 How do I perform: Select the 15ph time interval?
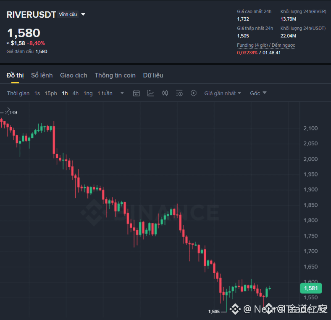(51, 93)
